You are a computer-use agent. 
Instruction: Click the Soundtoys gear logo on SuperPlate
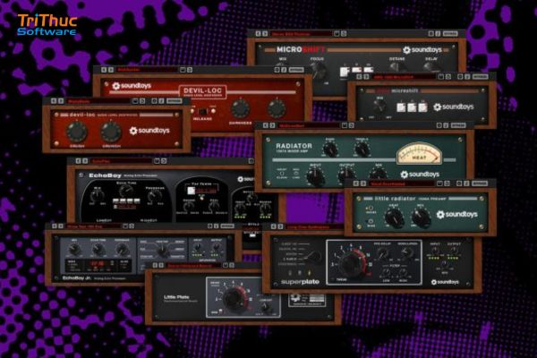434,282
